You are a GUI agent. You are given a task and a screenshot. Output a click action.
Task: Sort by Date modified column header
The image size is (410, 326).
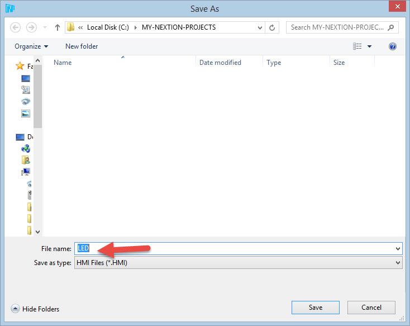[220, 63]
